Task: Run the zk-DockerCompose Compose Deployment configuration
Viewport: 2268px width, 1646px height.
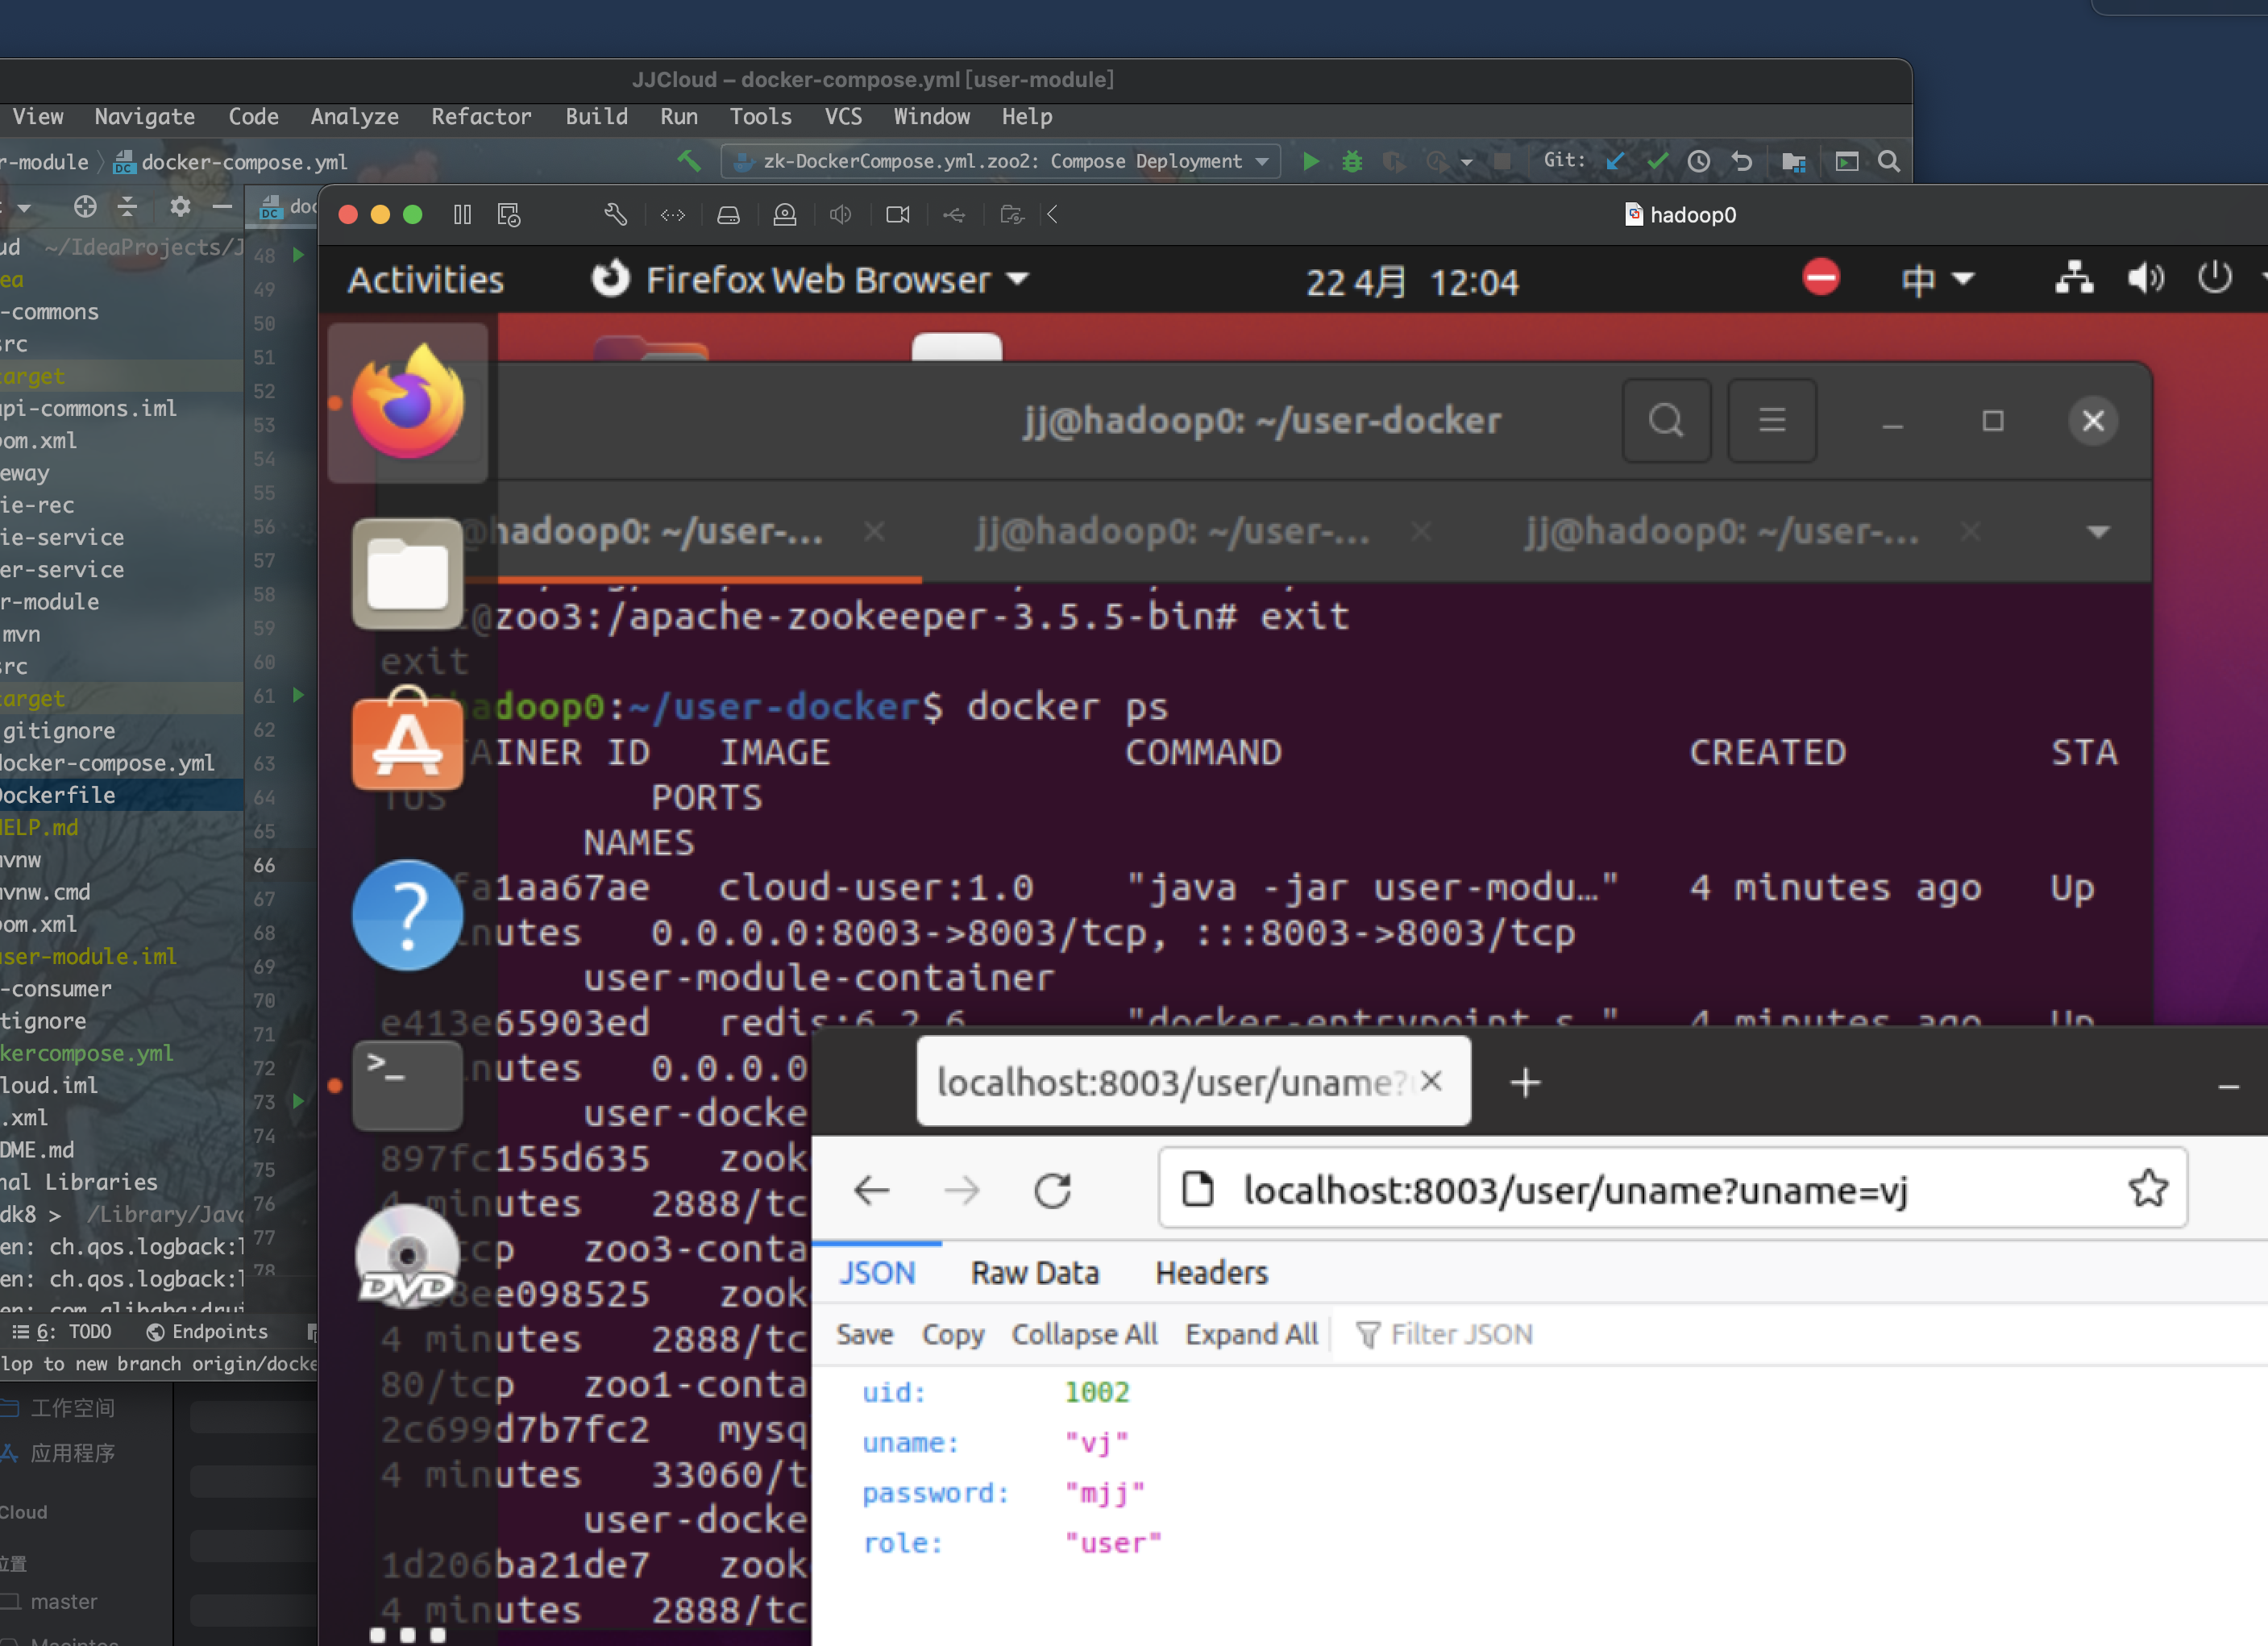Action: 1311,161
